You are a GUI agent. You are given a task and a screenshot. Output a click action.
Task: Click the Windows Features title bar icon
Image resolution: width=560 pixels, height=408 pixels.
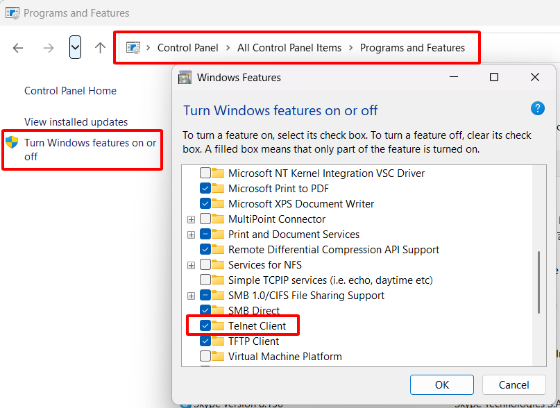pyautogui.click(x=185, y=77)
